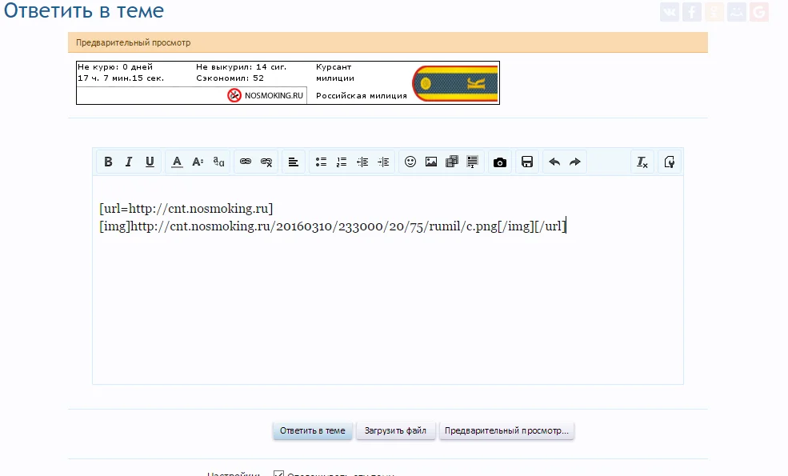The image size is (788, 476).
Task: Remove link with unlink icon
Action: pyautogui.click(x=266, y=162)
